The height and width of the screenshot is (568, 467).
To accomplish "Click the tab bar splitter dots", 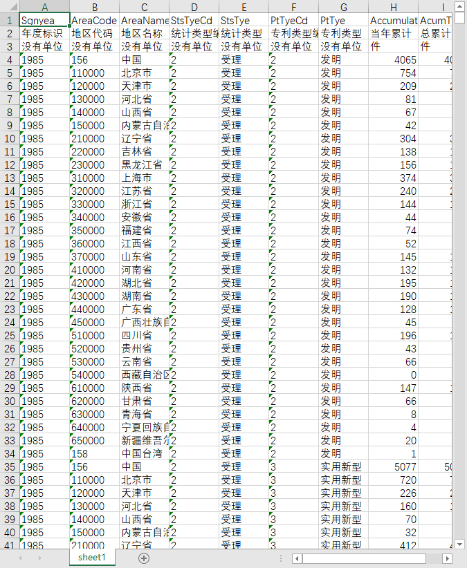I will tap(281, 558).
